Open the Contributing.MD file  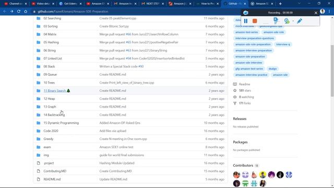55,171
